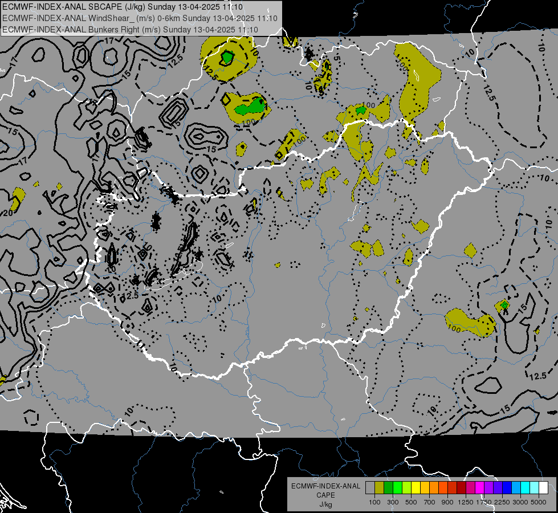This screenshot has width=558, height=513.
Task: Select the Bunkers Right (m/s) header line
Action: click(x=130, y=30)
